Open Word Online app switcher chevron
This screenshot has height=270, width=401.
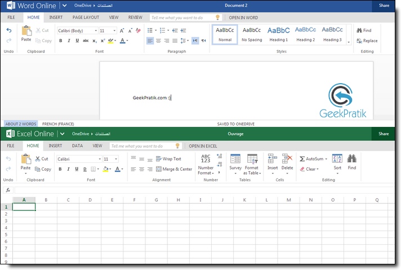click(x=64, y=6)
